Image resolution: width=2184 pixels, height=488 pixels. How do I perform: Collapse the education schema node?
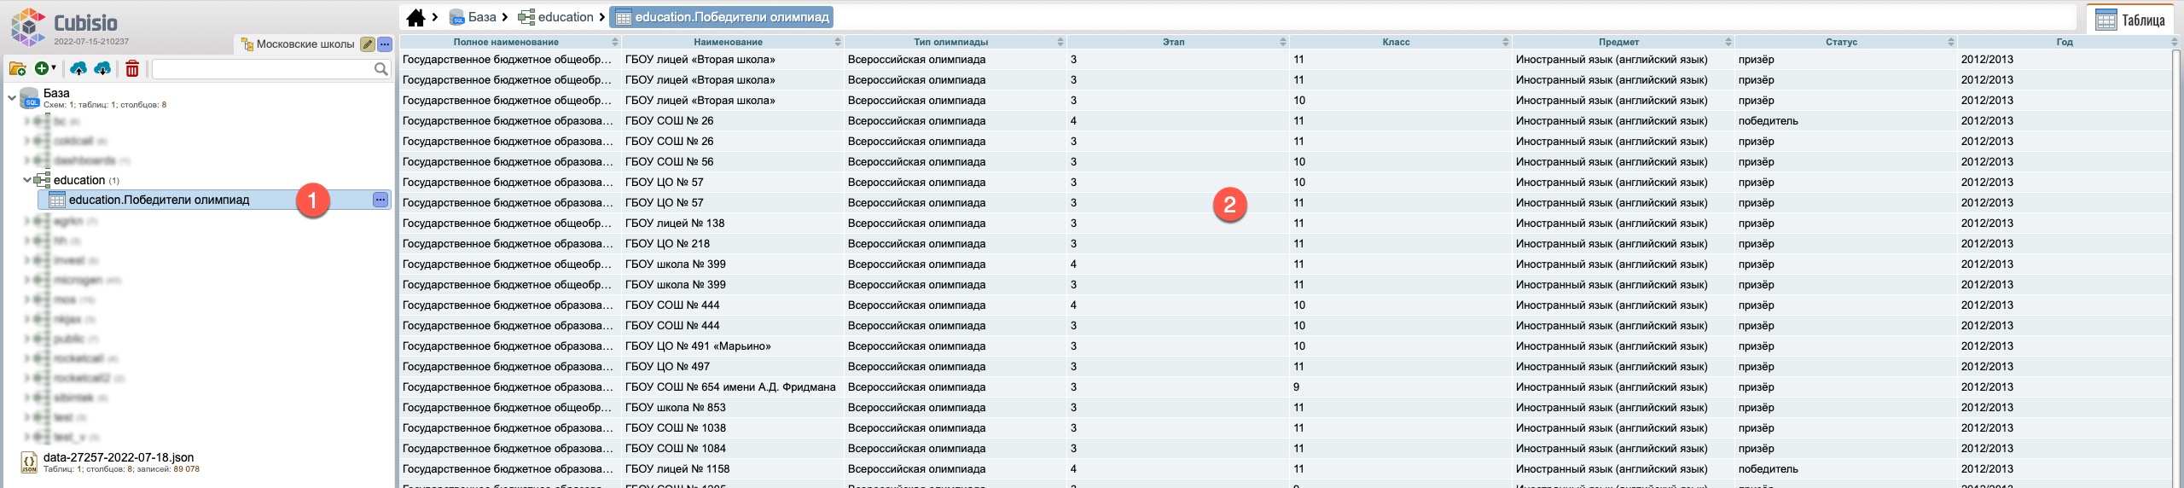(x=26, y=180)
